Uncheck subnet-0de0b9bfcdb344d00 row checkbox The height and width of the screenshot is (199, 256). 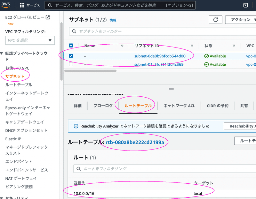pos(71,56)
